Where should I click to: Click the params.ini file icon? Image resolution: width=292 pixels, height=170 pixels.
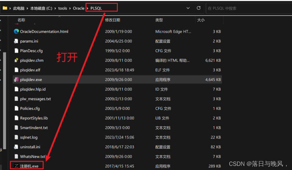[16, 41]
